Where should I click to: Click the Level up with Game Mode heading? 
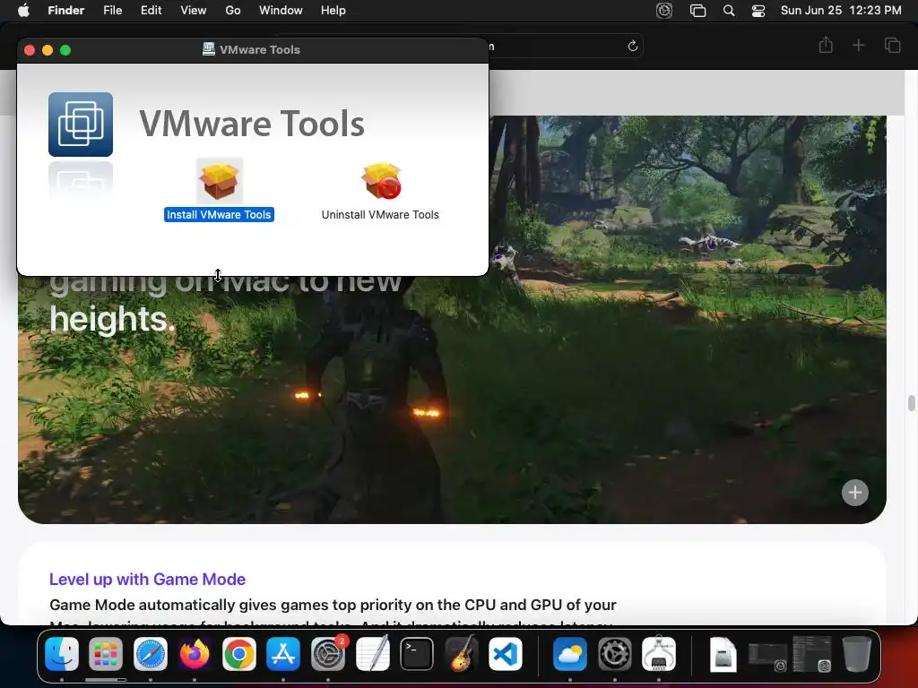click(x=147, y=580)
